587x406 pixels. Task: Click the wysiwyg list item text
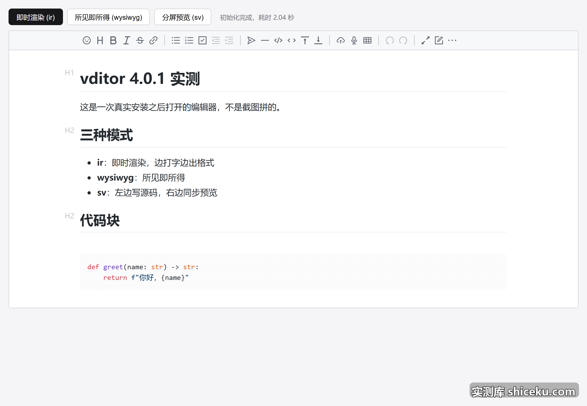141,178
